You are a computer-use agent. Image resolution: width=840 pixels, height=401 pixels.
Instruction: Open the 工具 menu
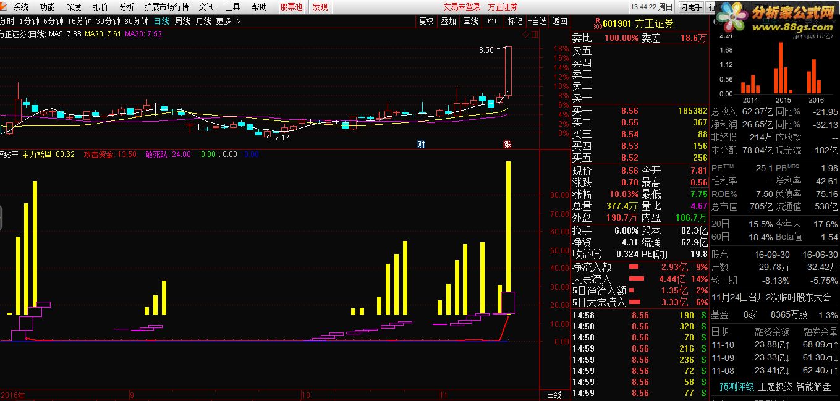point(232,7)
